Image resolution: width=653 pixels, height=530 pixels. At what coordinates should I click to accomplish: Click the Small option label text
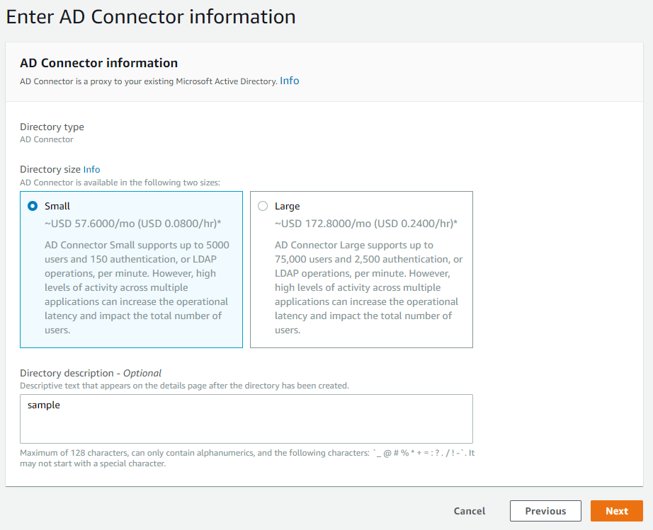[x=57, y=206]
